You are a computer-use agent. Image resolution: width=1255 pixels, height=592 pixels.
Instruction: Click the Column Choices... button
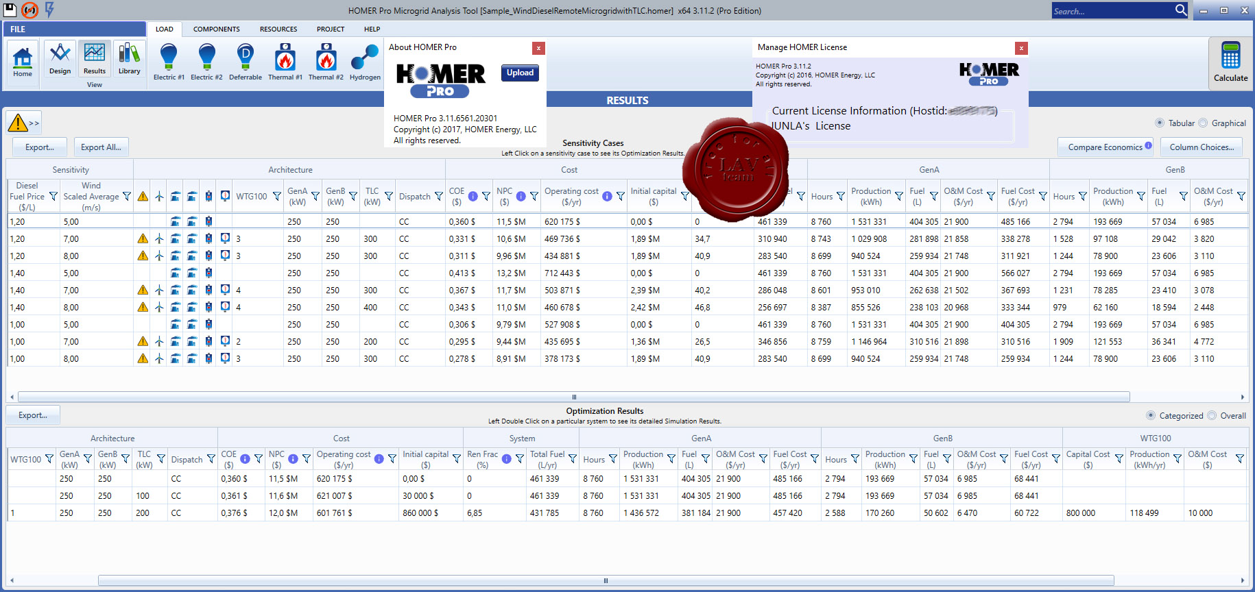click(1202, 147)
